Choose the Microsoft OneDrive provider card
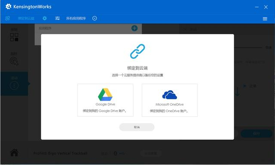This screenshot has height=165, width=275. click(x=170, y=100)
